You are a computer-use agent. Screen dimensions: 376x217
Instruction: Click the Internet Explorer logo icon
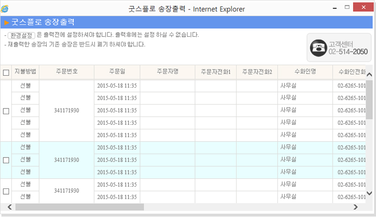5,9
